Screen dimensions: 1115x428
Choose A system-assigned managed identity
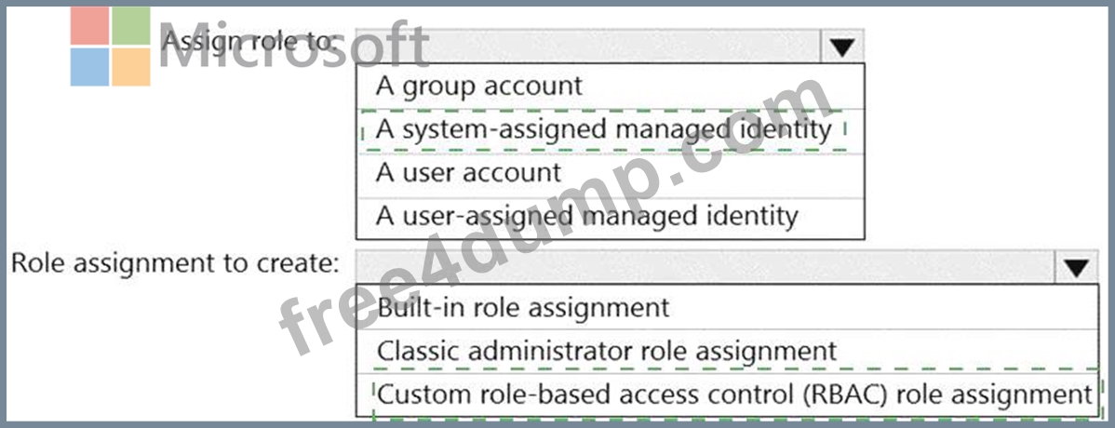coord(611,130)
